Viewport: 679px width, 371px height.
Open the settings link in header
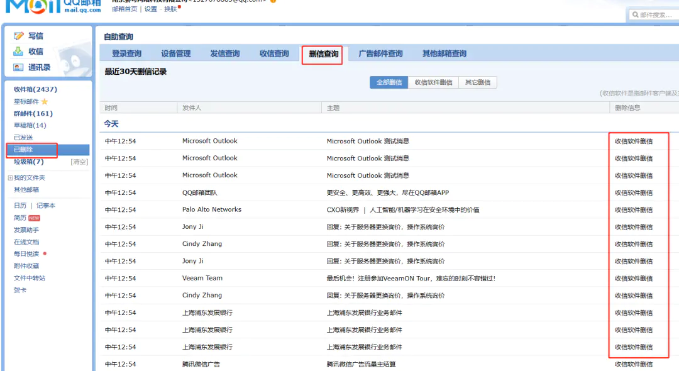[x=151, y=9]
